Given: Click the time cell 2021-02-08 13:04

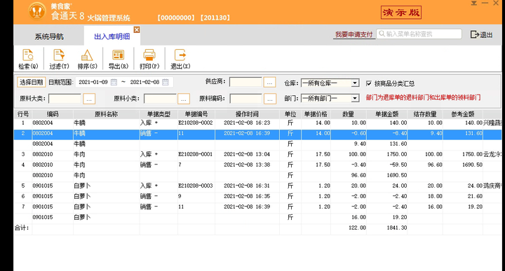Looking at the screenshot, I should coord(247,154).
